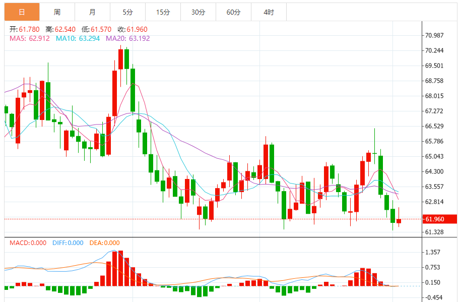Click the 1.357 MACD axis label
The width and height of the screenshot is (459, 302).
[432, 252]
